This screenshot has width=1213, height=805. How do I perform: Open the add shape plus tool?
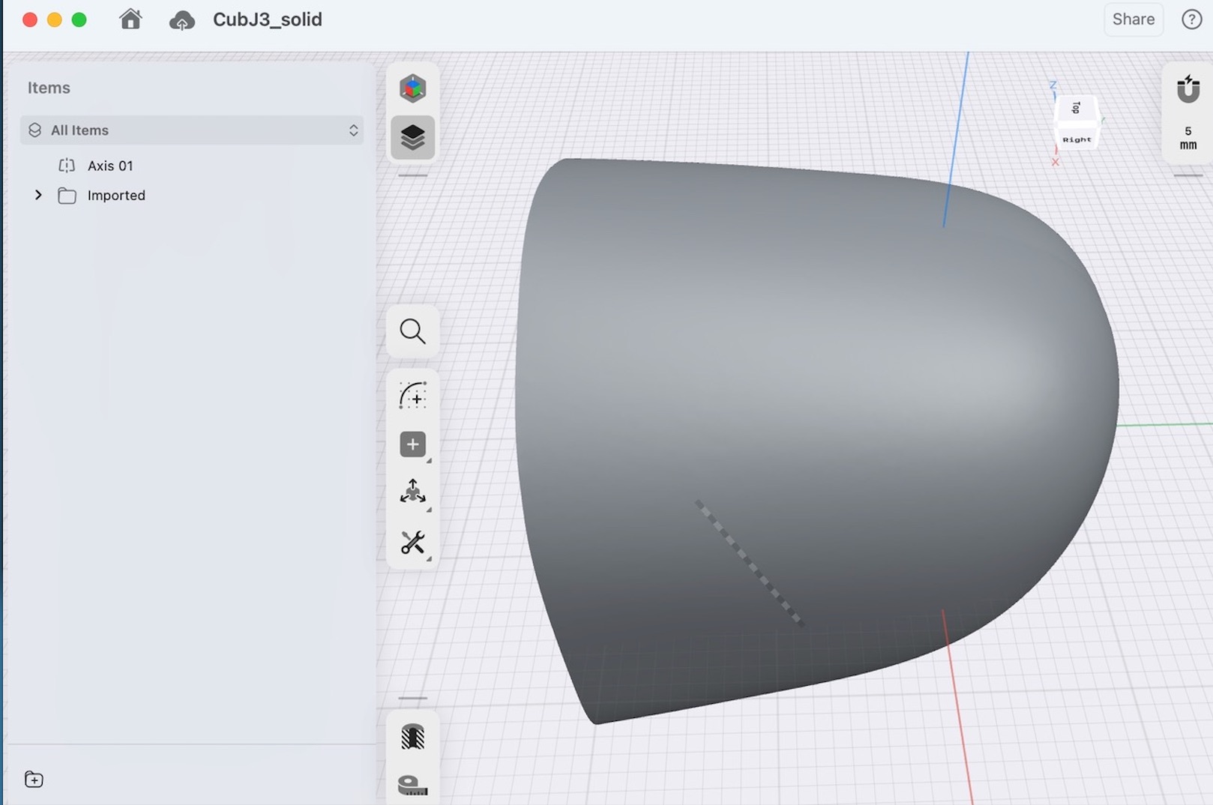[412, 444]
